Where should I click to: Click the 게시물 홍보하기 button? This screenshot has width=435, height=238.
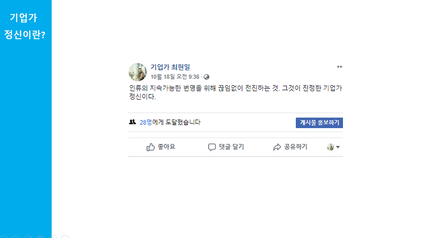tap(319, 122)
